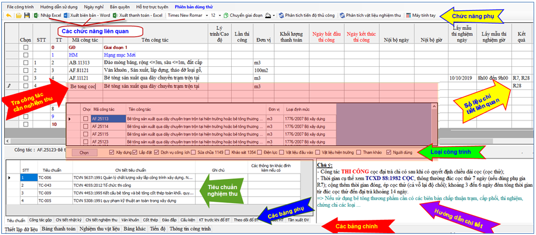Click the yellow undo arrow icon
The width and height of the screenshot is (536, 235).
(8, 15)
